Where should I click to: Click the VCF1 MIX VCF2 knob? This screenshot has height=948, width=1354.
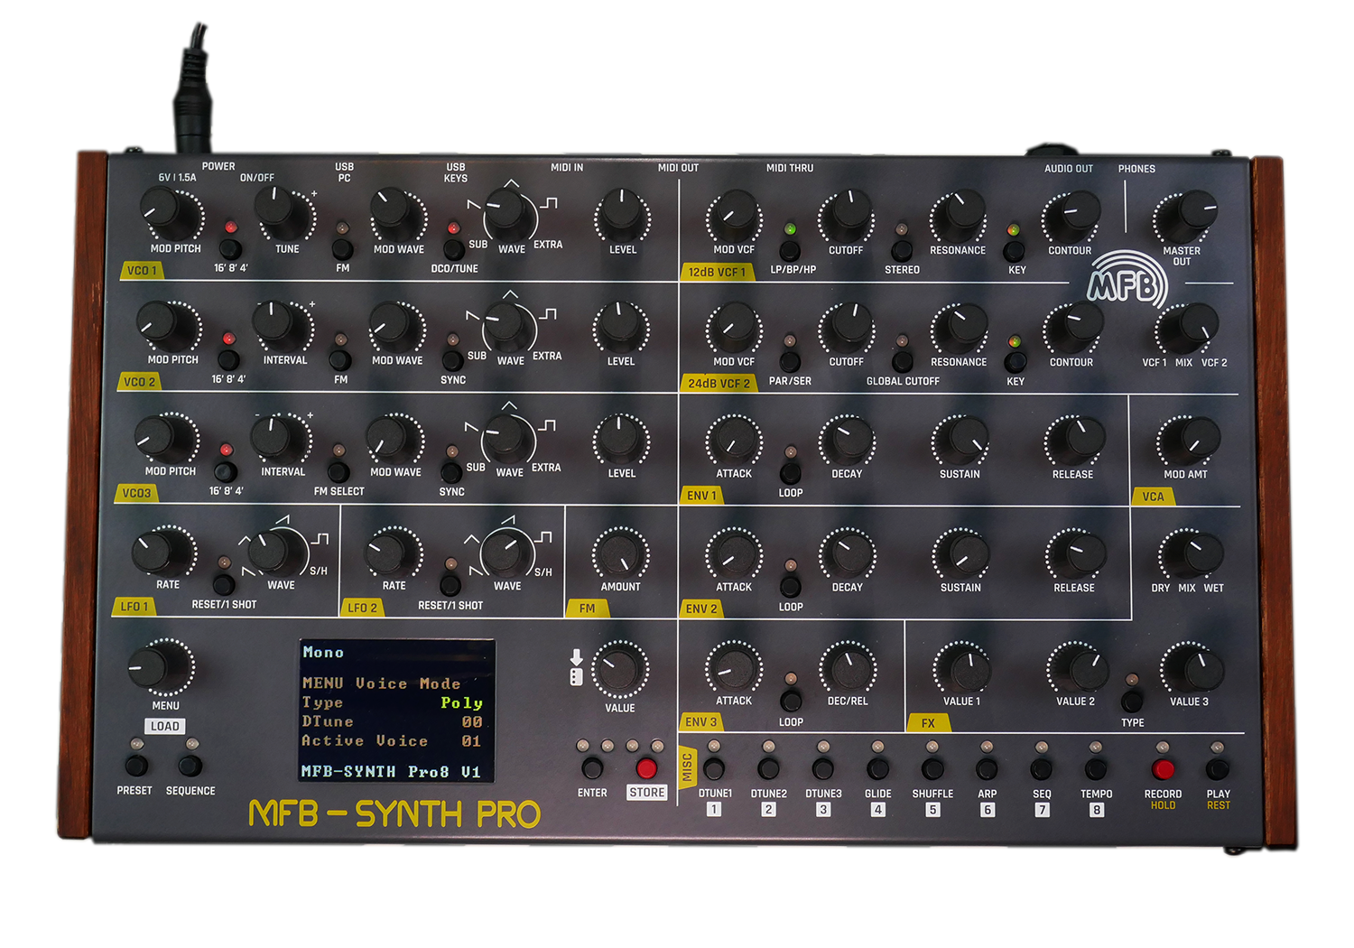[1186, 329]
